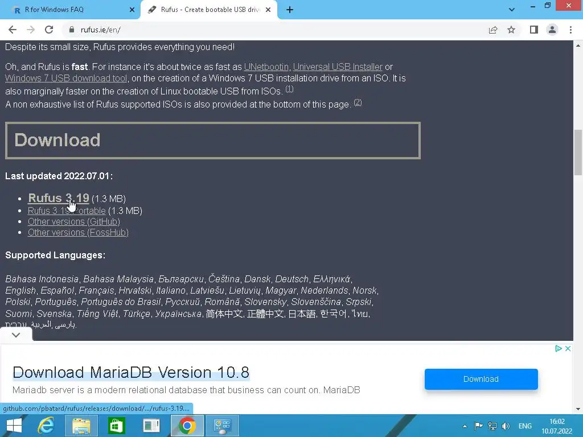The image size is (583, 437).
Task: Go back to the previous page
Action: (x=13, y=30)
